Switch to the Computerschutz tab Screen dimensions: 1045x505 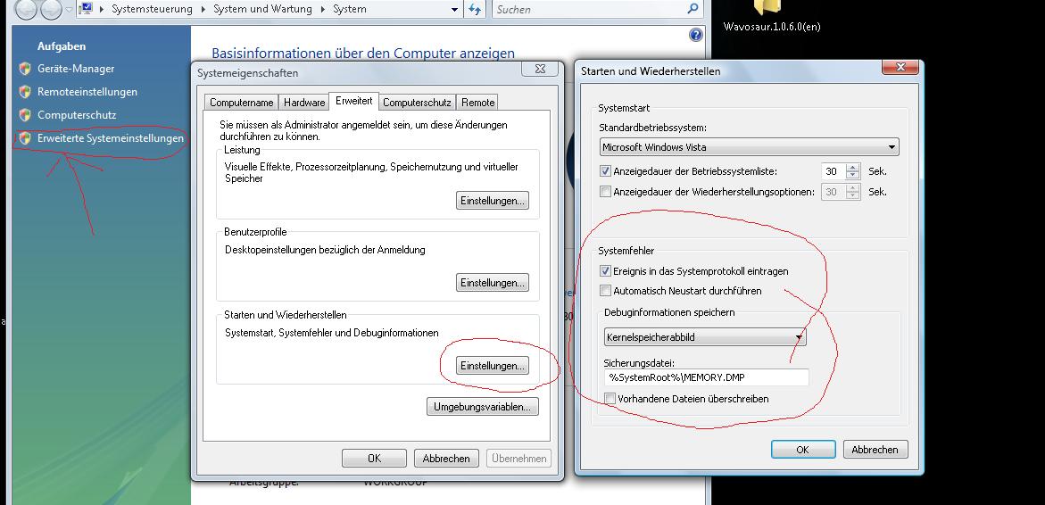[418, 103]
